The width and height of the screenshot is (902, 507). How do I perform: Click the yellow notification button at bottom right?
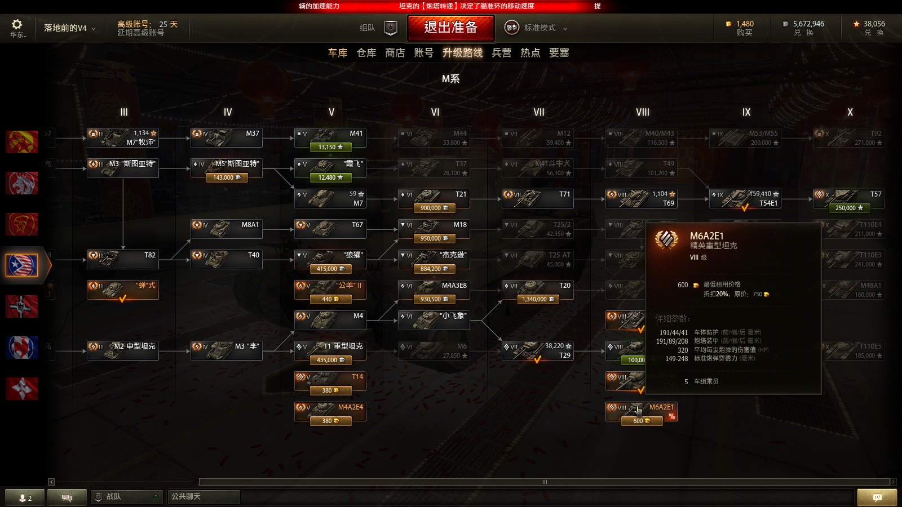click(877, 497)
